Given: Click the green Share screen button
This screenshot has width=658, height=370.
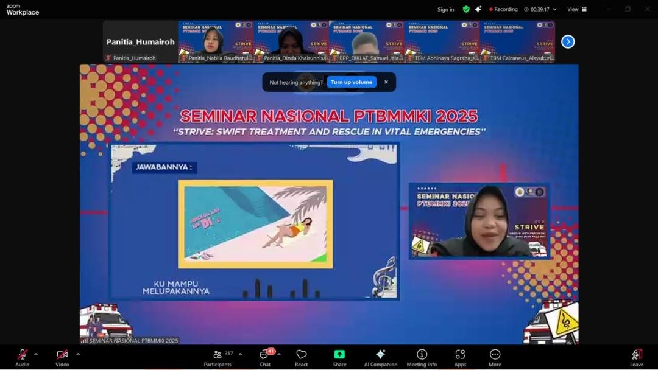Looking at the screenshot, I should (x=339, y=357).
